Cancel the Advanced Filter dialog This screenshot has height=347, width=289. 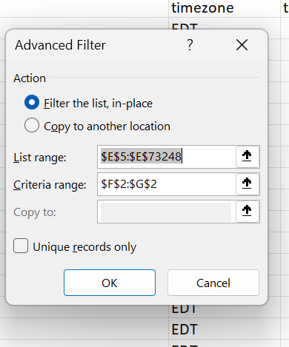[x=213, y=283]
